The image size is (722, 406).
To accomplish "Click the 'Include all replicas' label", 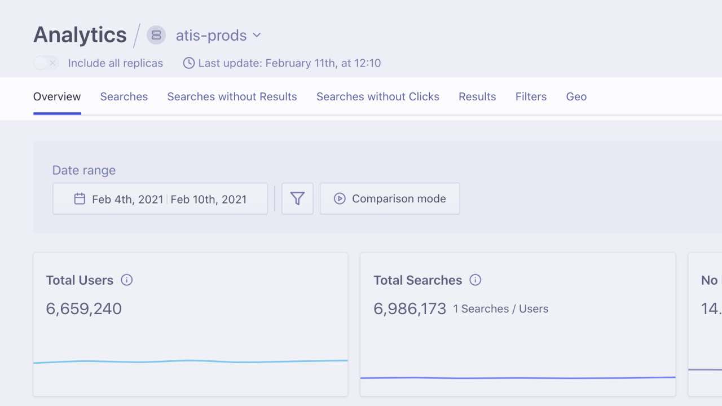I will coord(116,63).
